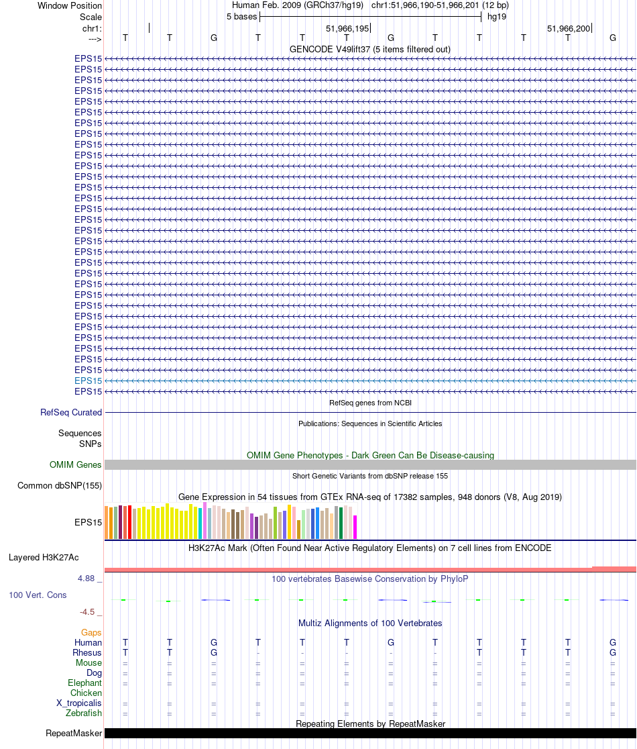Click Publications: Sequences in Scientific Articles title

coord(370,423)
